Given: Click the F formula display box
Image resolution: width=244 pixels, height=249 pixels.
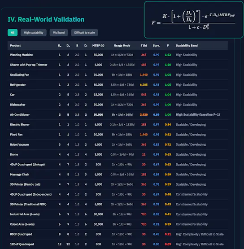Looking at the screenshot, I should (x=193, y=20).
